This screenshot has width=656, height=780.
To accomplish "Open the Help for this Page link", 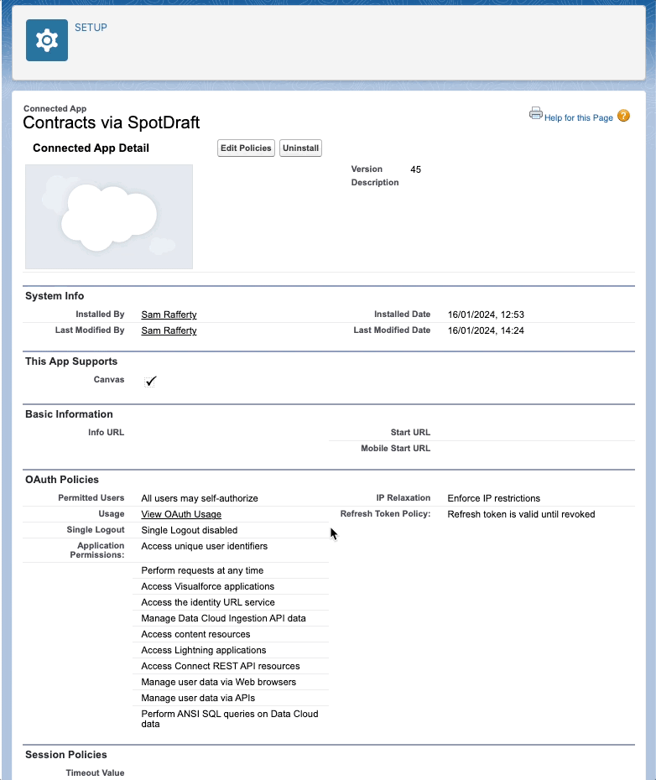I will [x=578, y=118].
